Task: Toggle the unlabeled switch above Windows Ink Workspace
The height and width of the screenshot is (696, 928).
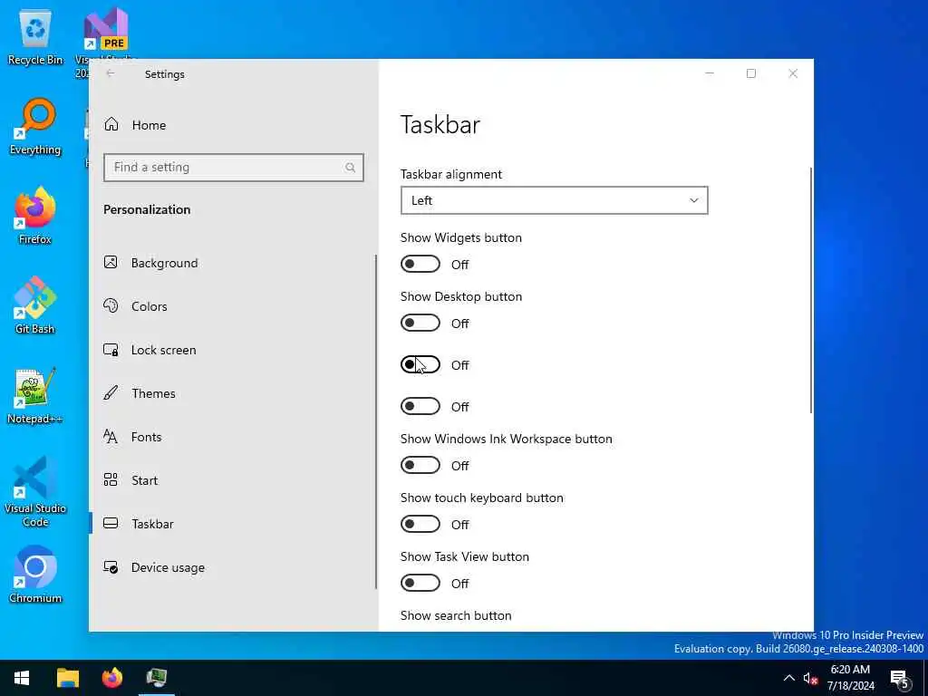Action: (x=420, y=406)
